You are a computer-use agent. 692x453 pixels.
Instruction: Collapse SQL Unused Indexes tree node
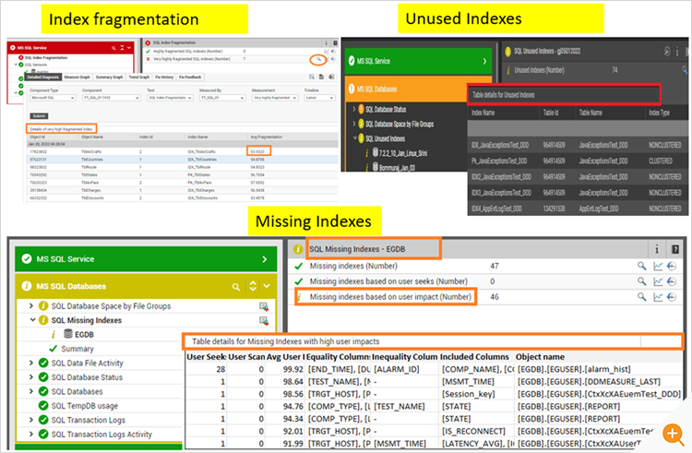click(355, 138)
